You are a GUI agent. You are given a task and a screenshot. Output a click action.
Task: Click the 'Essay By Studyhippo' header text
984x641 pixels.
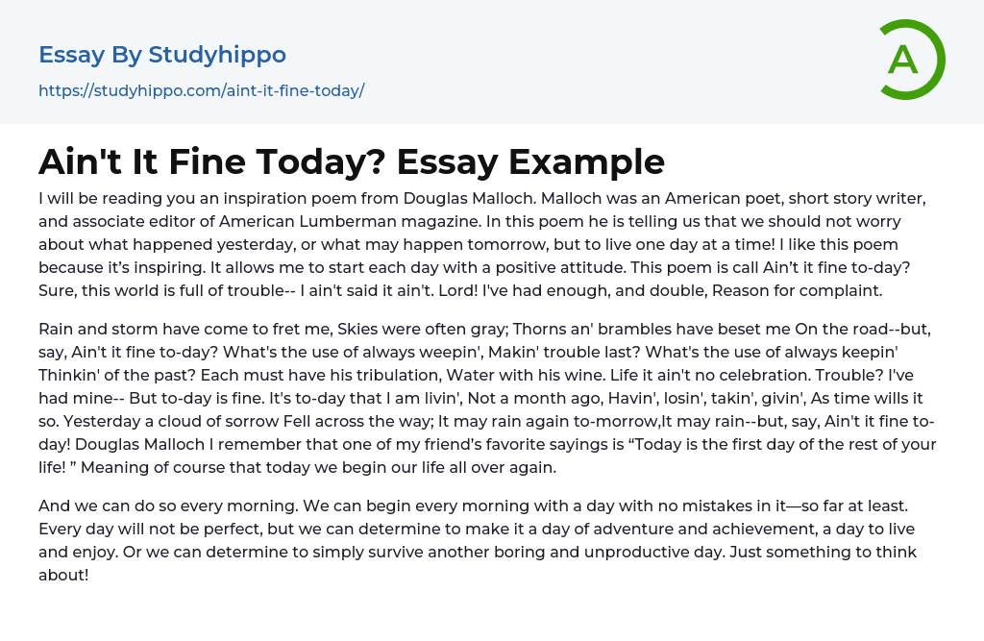click(x=162, y=55)
